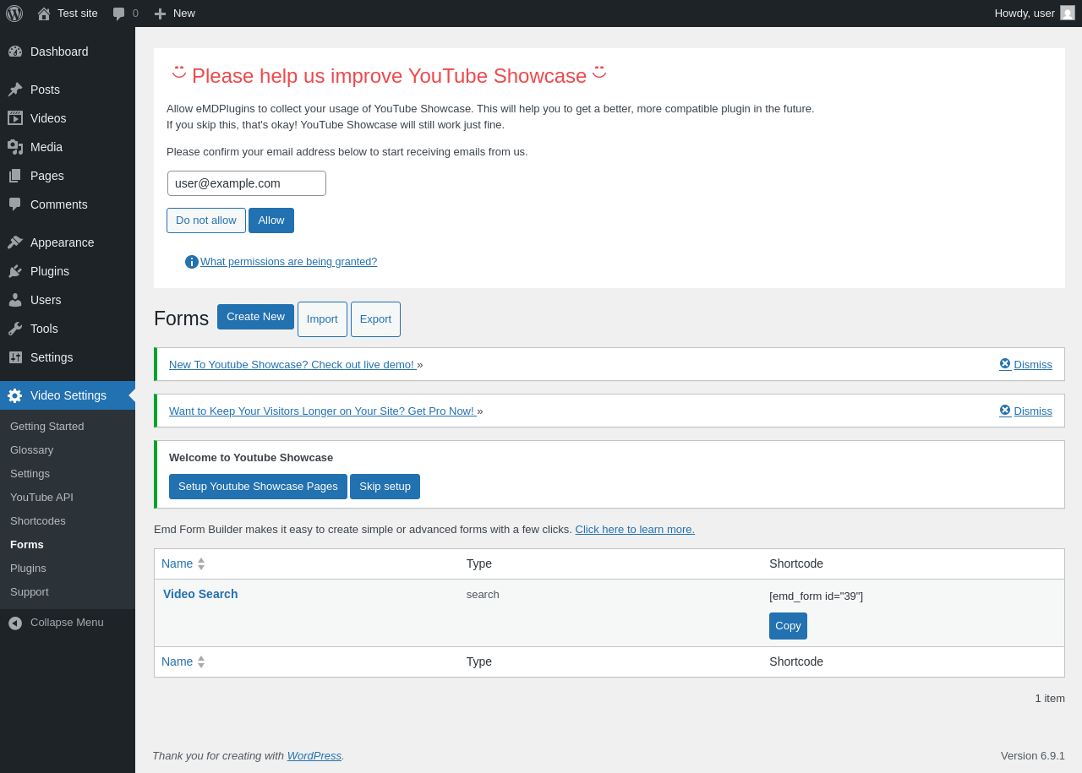Open Settings under Video Settings
The height and width of the screenshot is (773, 1082).
point(30,473)
